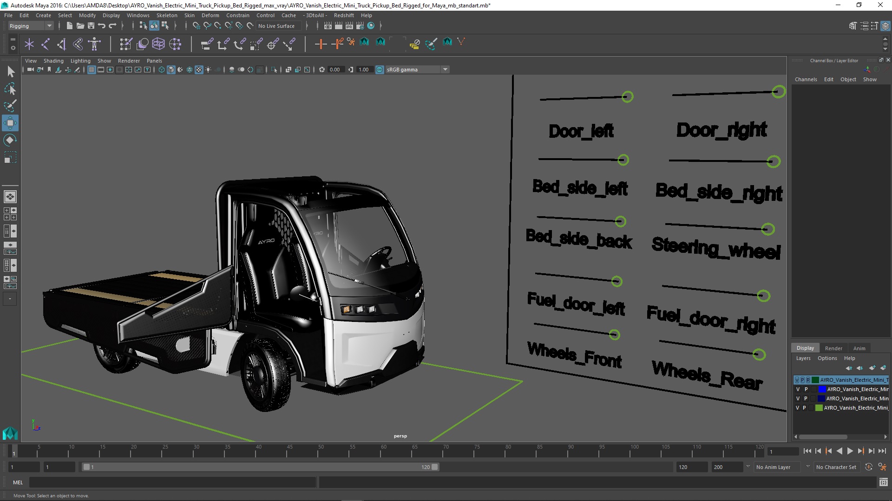Image resolution: width=892 pixels, height=501 pixels.
Task: Open the Constrain menu
Action: [x=237, y=15]
